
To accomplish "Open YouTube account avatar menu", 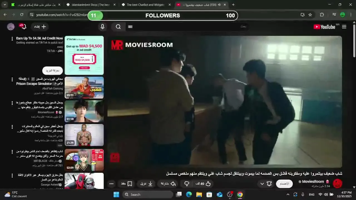I will 11,27.
